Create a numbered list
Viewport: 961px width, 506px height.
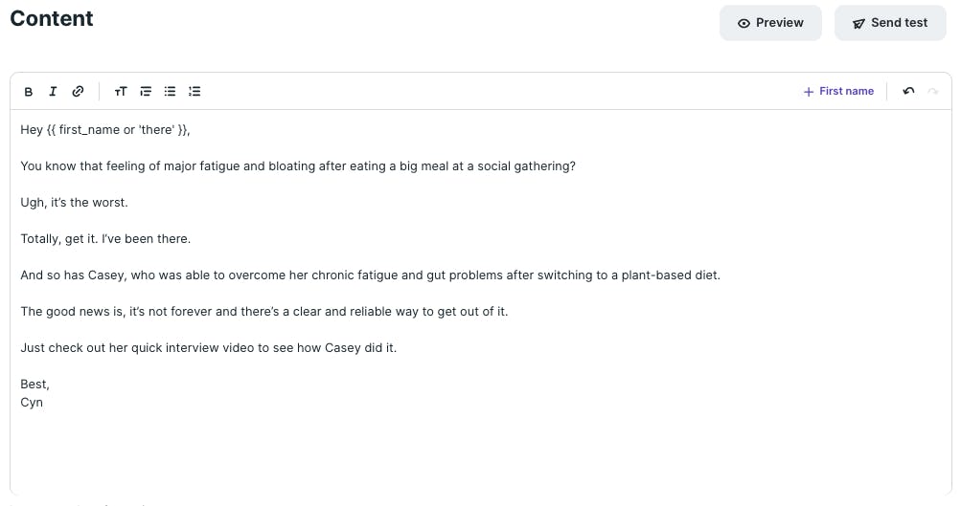[x=194, y=92]
